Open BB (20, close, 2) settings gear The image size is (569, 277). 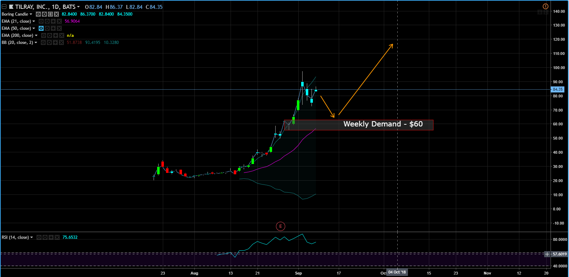[x=49, y=43]
